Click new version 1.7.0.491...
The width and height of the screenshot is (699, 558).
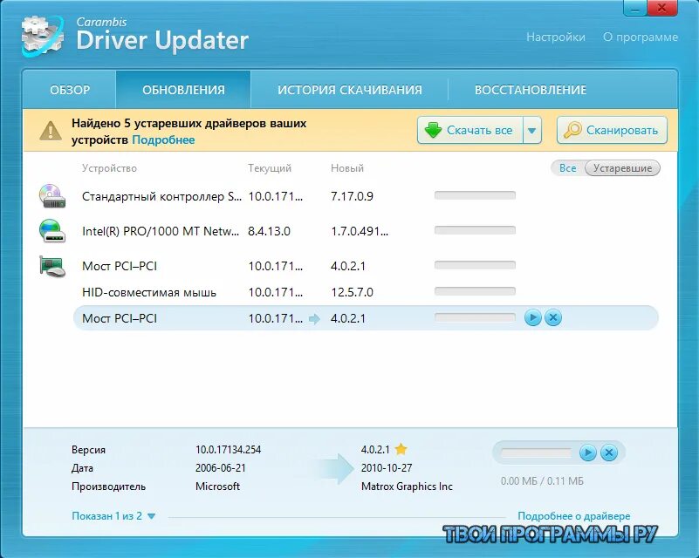click(x=360, y=231)
